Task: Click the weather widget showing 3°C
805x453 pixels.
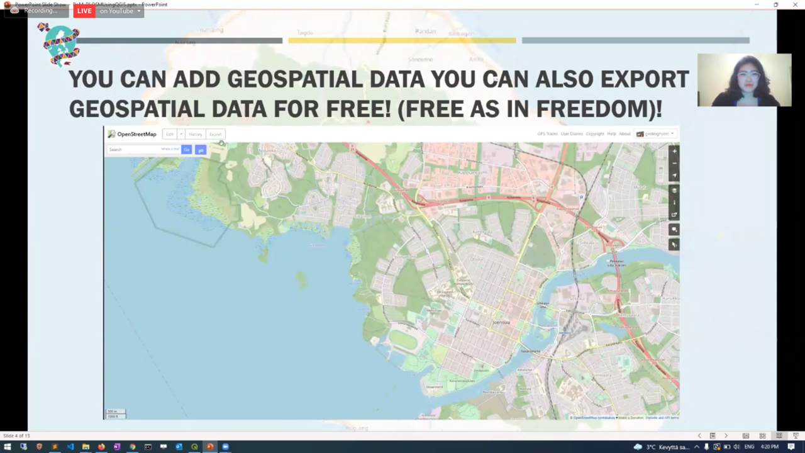Action: click(x=662, y=447)
